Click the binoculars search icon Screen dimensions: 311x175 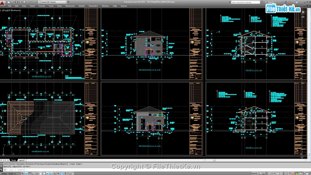263,2
